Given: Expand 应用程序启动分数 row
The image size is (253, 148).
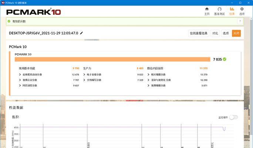Looking at the screenshot, I should pos(20,75).
